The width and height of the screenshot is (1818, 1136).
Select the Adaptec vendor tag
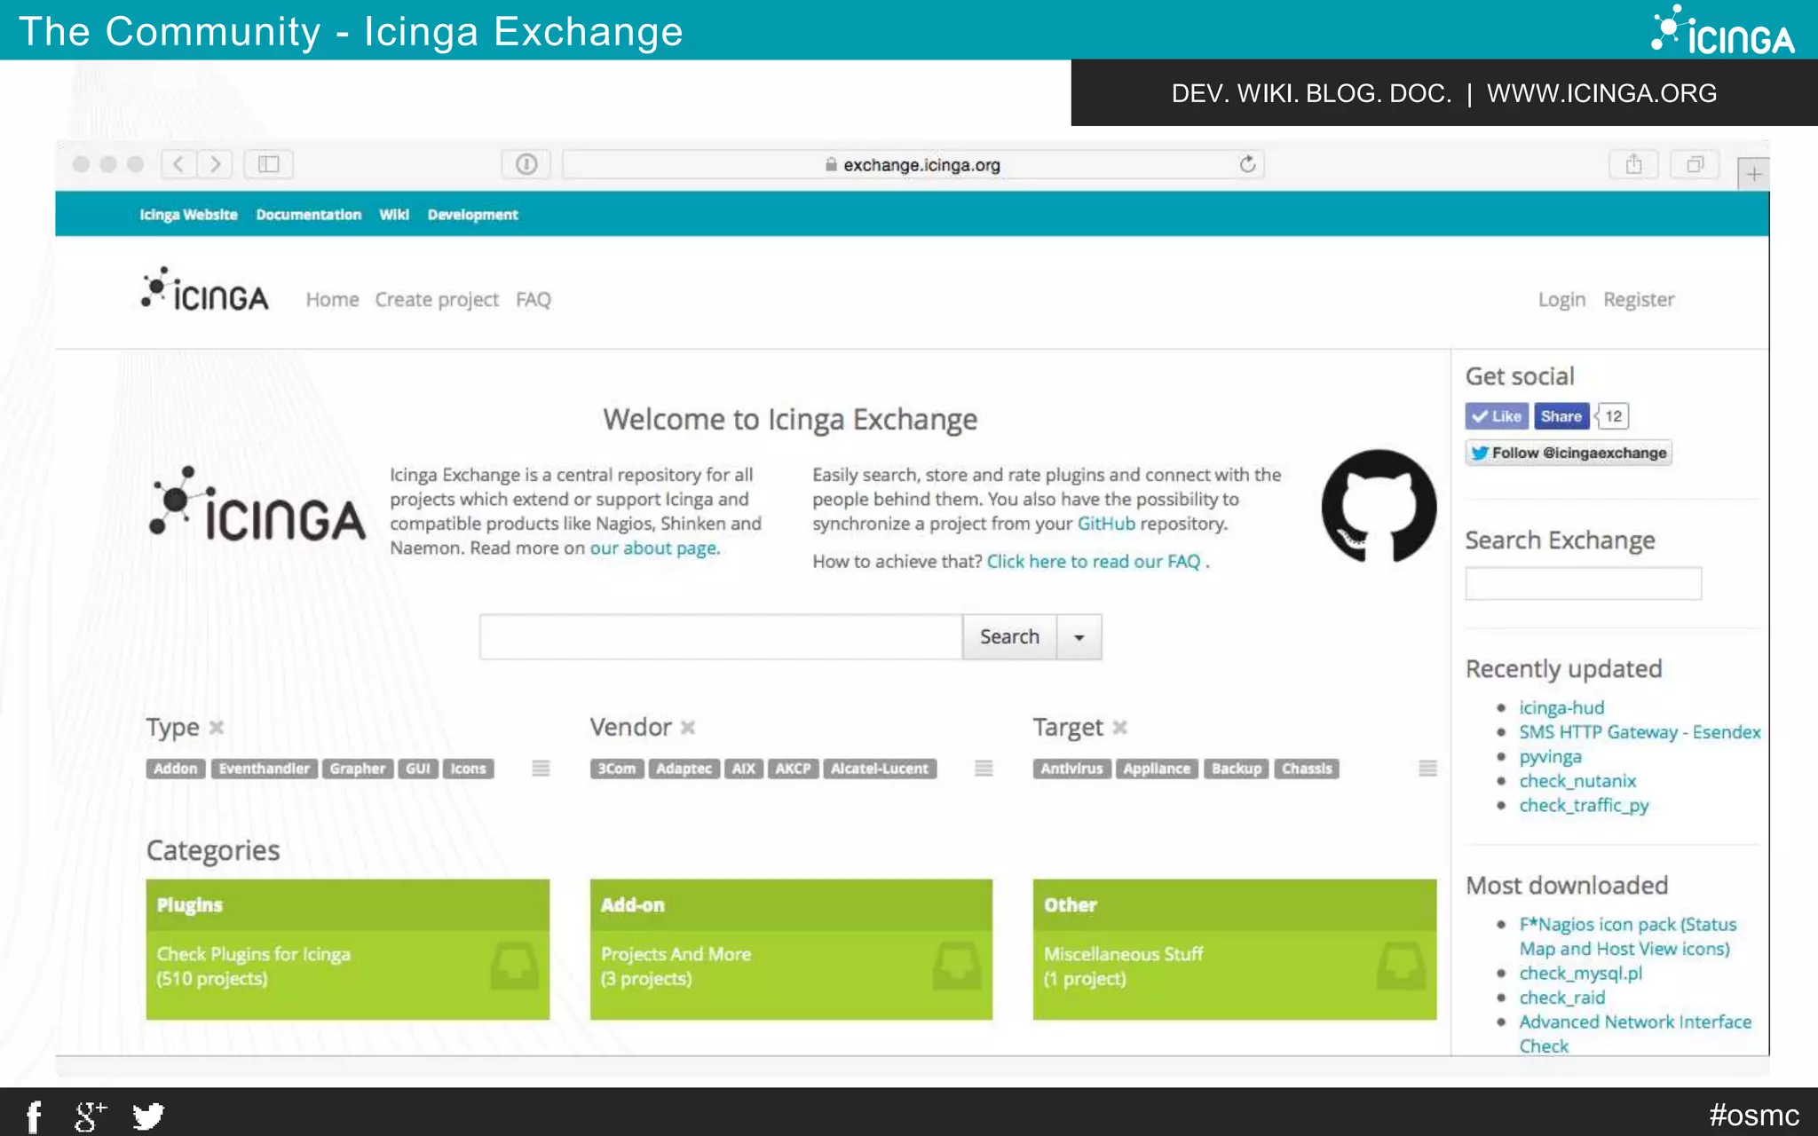tap(684, 769)
